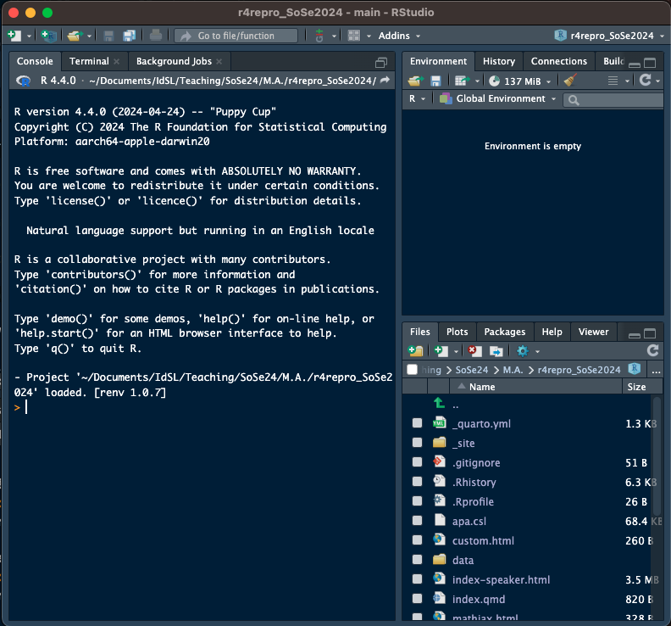Click the create new project icon

48,36
